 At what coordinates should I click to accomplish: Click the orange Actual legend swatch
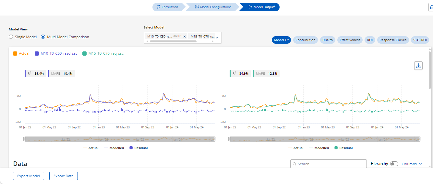point(15,53)
